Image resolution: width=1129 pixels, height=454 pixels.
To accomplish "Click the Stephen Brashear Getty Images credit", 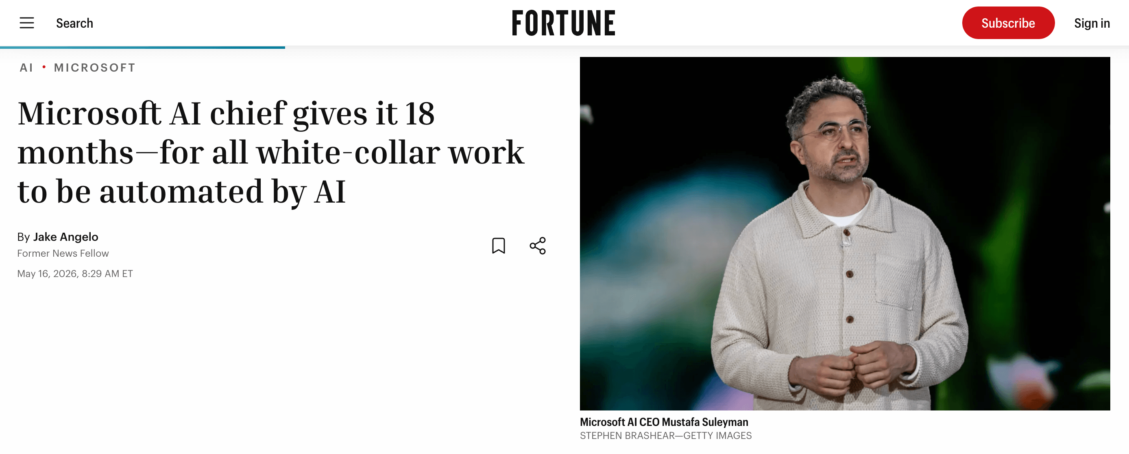I will point(665,436).
